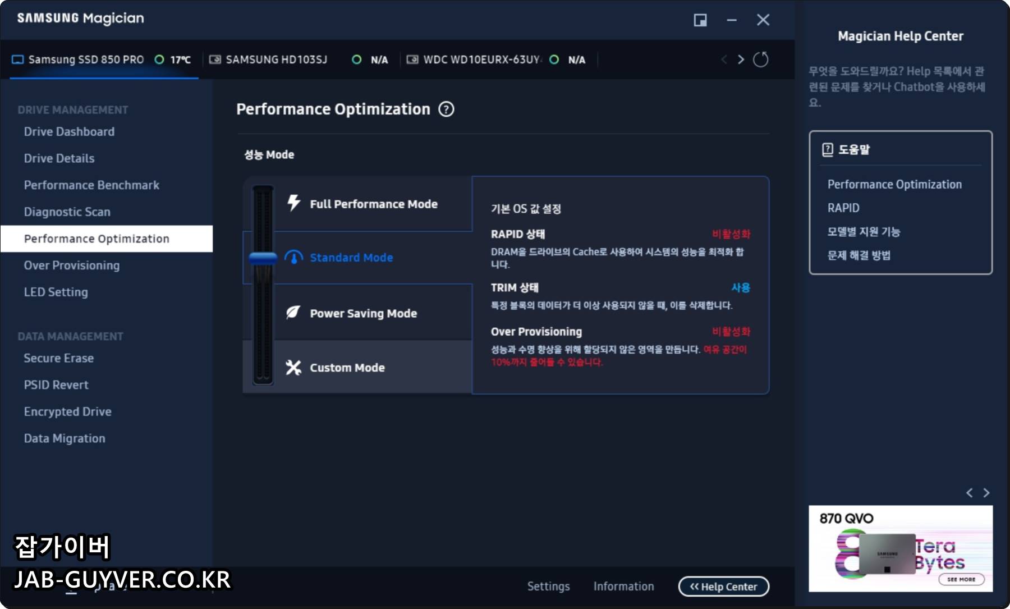This screenshot has width=1010, height=609.
Task: Open Secure Erase
Action: tap(58, 358)
